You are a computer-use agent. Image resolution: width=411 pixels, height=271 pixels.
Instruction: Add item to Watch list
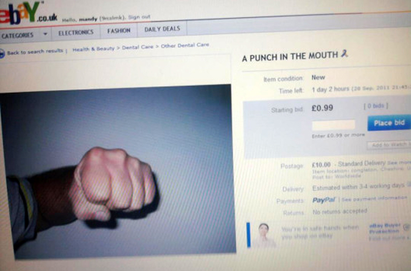[389, 145]
